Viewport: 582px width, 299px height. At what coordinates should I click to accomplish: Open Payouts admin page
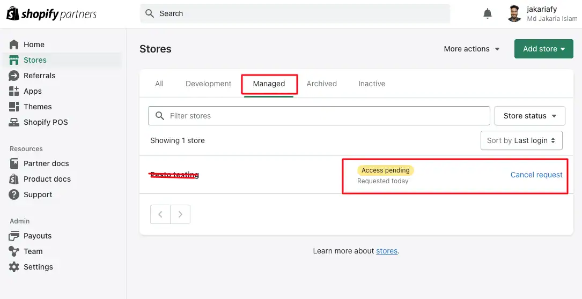coord(38,236)
